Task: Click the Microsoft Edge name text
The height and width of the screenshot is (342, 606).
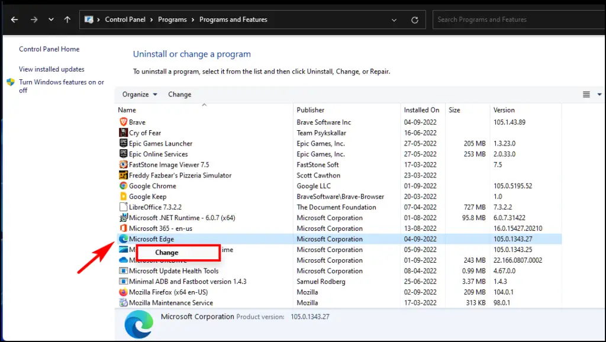Action: (151, 239)
